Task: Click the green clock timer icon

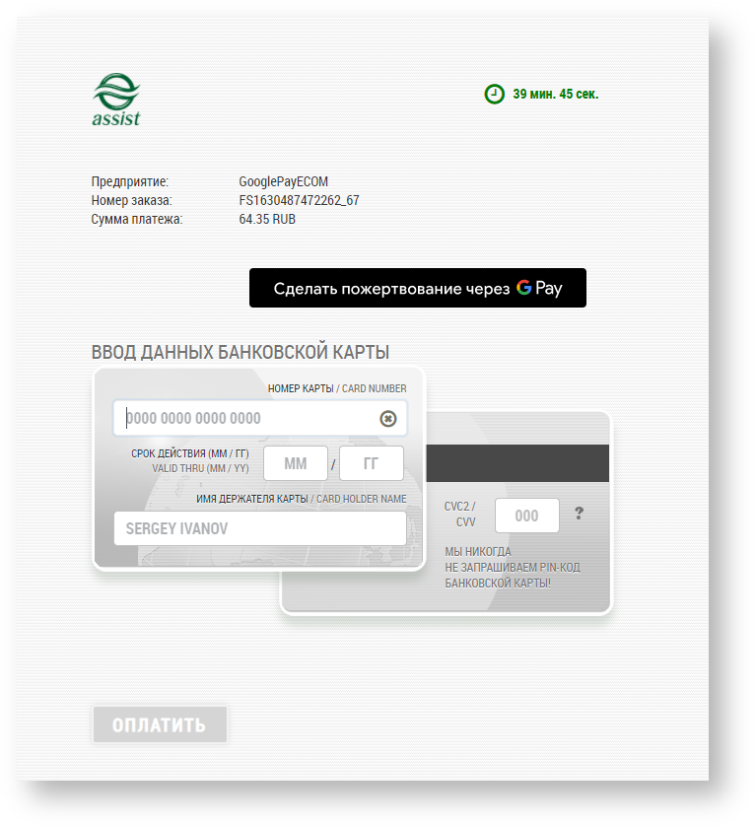Action: [494, 95]
